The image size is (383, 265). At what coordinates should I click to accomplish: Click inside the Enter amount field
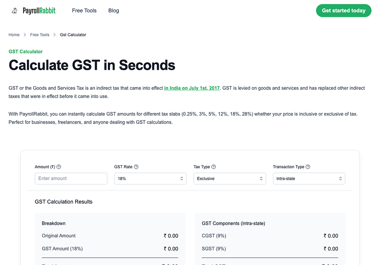(71, 178)
